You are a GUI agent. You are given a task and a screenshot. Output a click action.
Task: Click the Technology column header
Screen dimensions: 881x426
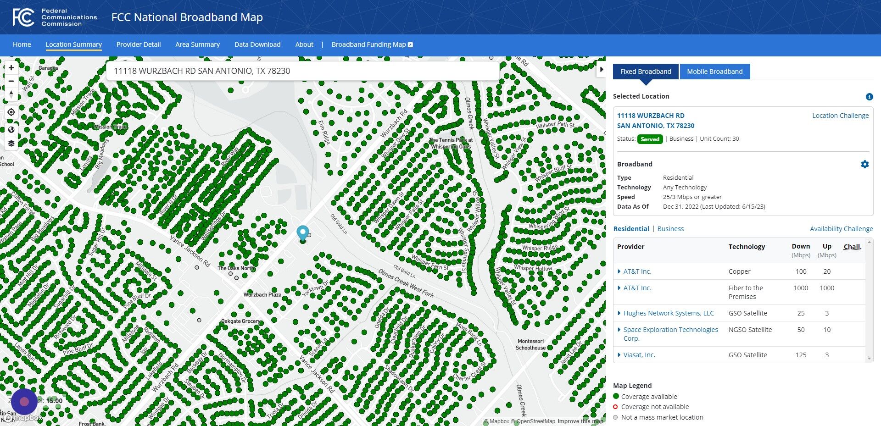747,247
